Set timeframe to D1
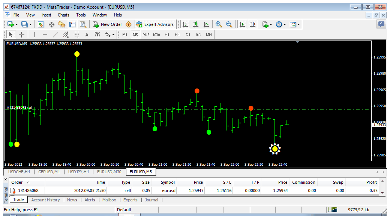The width and height of the screenshot is (390, 216). tap(188, 35)
